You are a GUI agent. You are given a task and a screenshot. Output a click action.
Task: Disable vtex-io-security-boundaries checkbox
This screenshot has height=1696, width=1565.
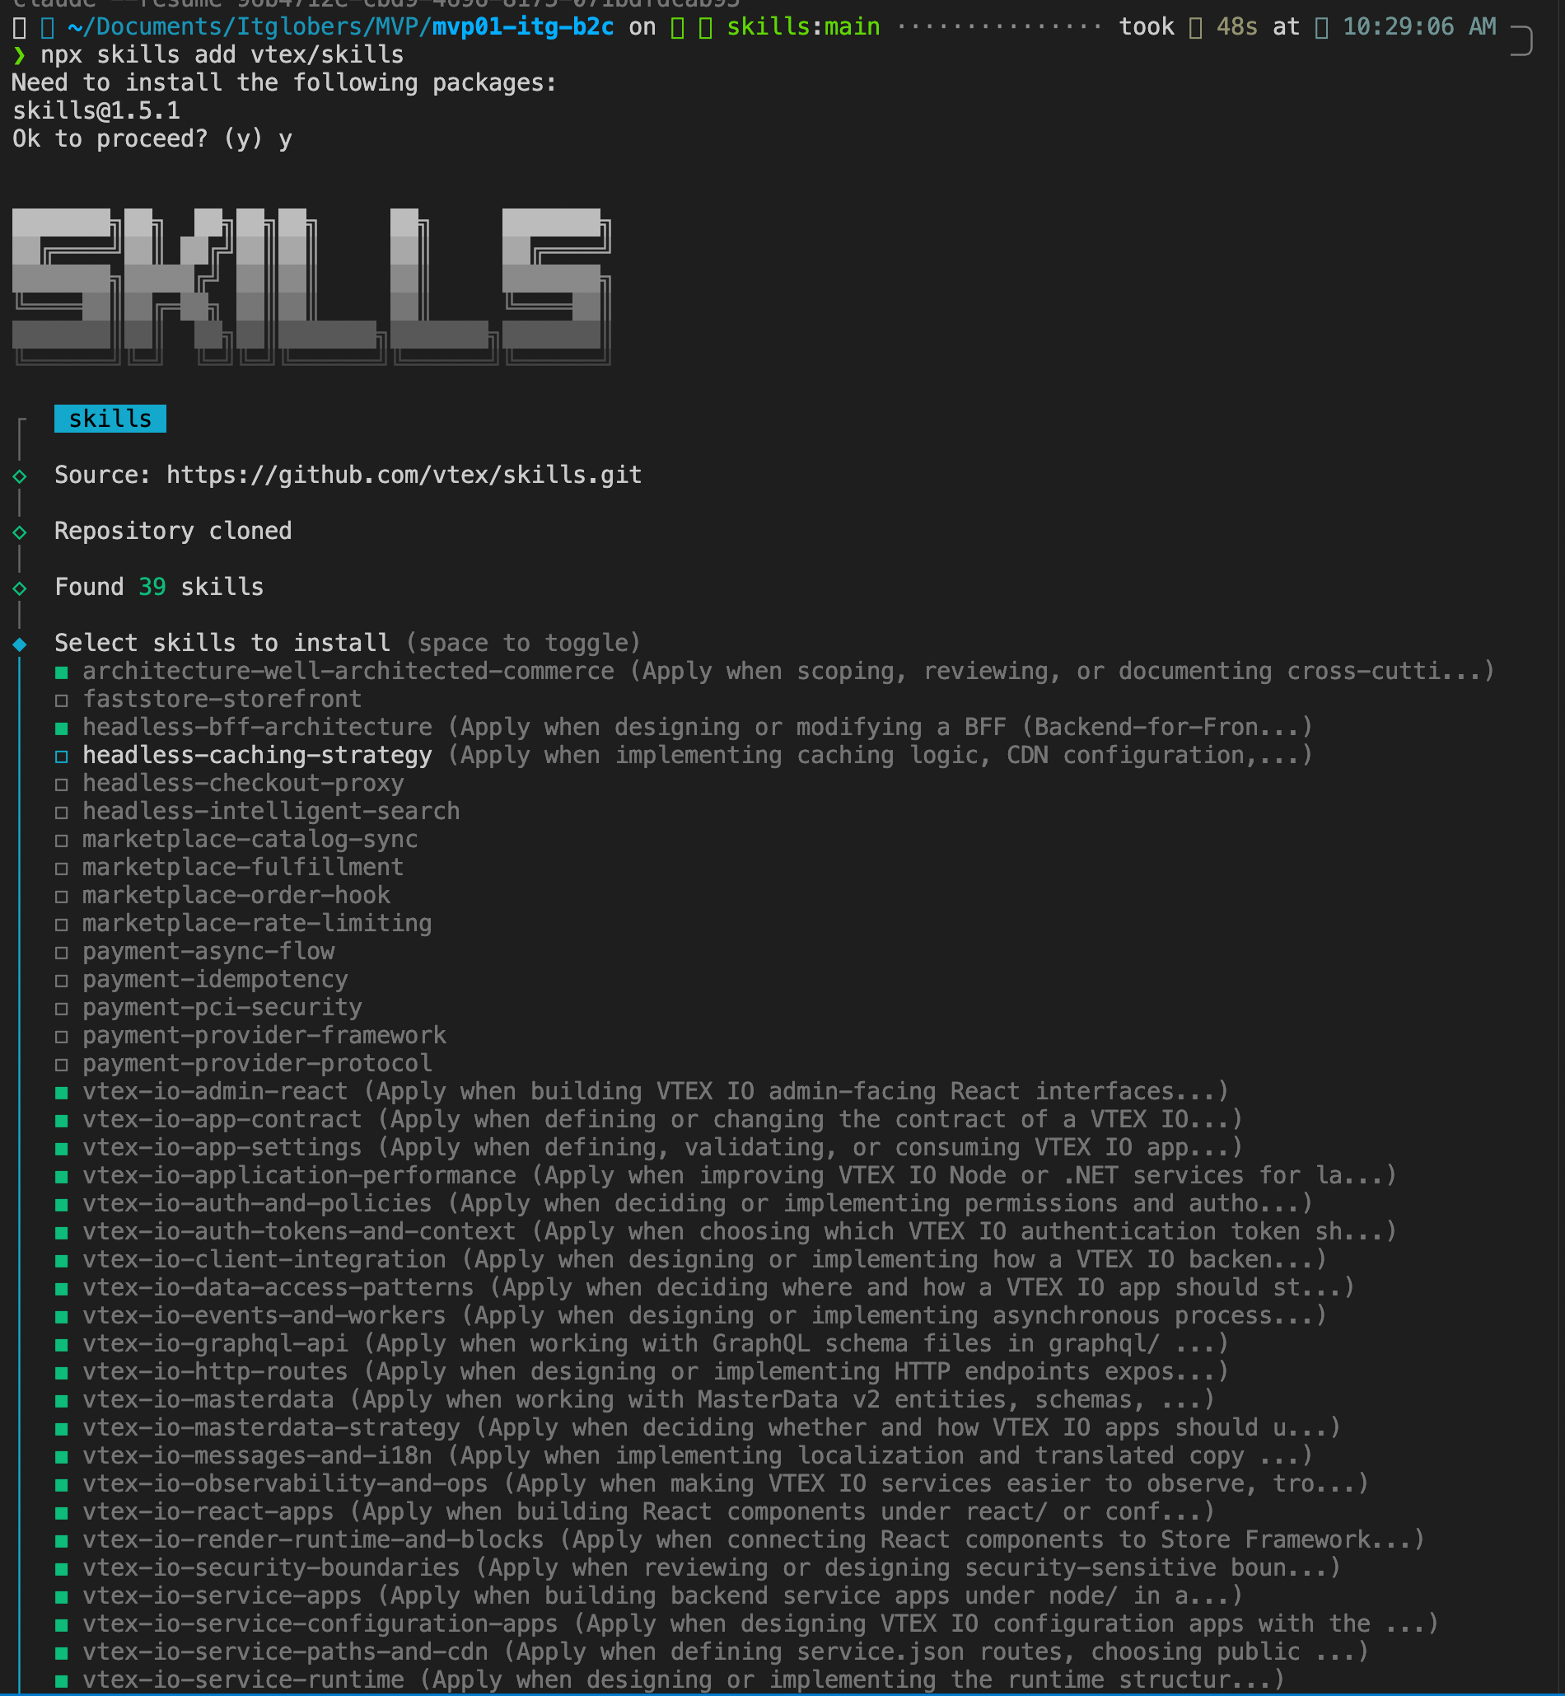click(61, 1568)
